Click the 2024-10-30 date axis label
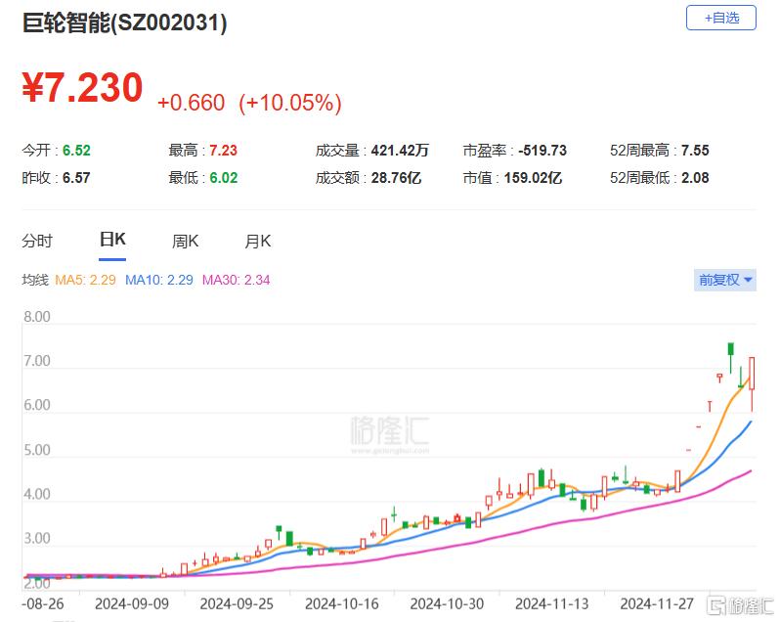 coord(447,604)
